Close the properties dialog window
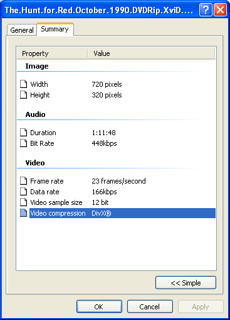This screenshot has width=230, height=320. 220,10
